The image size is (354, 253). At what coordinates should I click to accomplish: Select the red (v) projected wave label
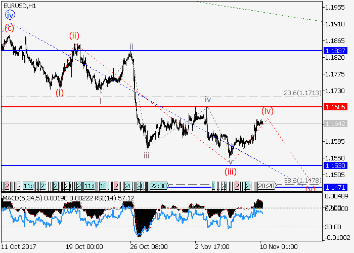coord(311,188)
